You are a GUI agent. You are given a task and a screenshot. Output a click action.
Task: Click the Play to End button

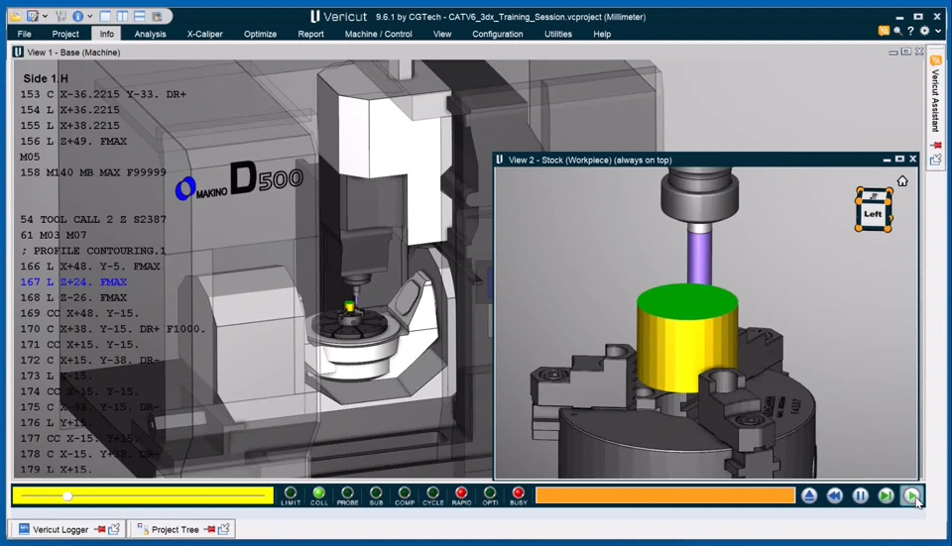click(x=911, y=495)
